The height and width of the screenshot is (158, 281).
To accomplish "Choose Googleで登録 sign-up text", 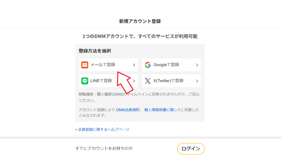I will (166, 65).
